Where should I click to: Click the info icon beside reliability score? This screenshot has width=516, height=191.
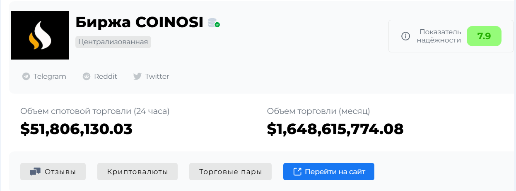click(406, 36)
